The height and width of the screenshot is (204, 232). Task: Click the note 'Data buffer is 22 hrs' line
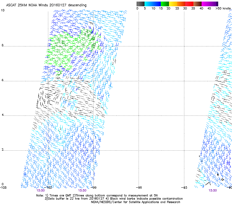[113, 199]
